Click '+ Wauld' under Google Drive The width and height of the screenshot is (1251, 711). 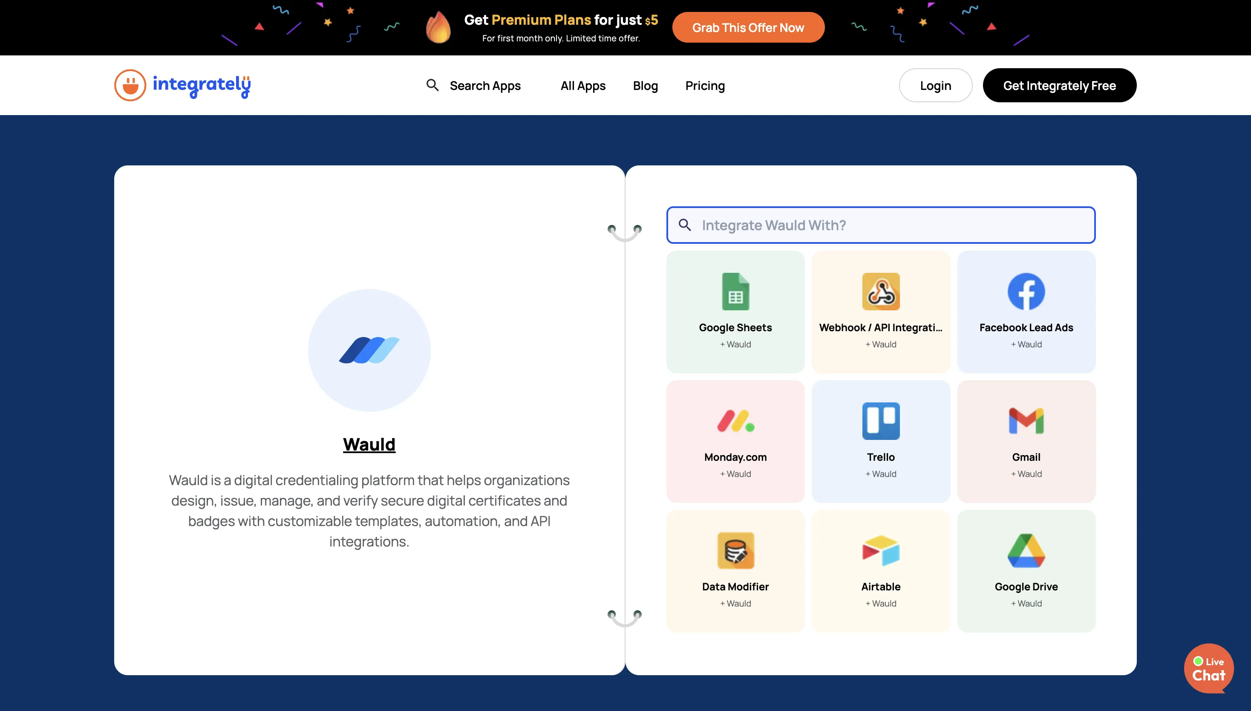[x=1026, y=603]
